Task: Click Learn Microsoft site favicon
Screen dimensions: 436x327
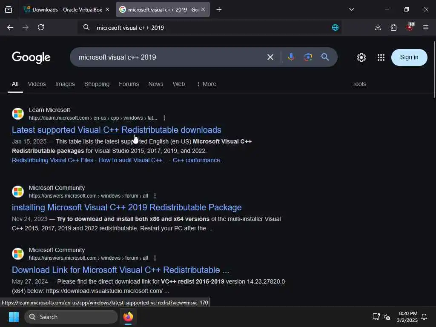Action: point(18,114)
